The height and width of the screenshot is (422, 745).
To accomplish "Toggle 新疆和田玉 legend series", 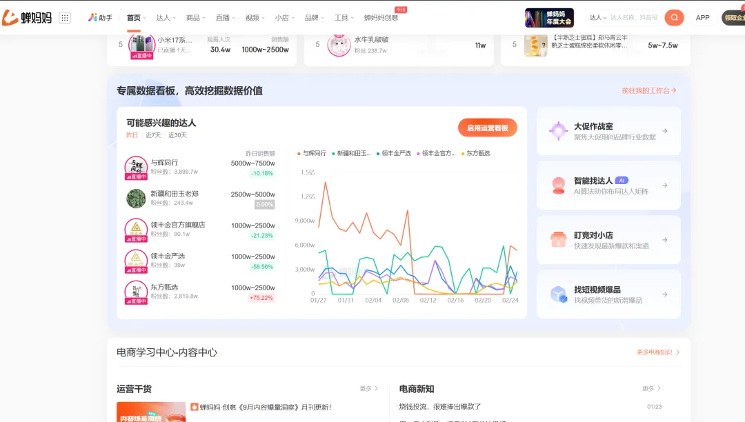I will (x=351, y=153).
